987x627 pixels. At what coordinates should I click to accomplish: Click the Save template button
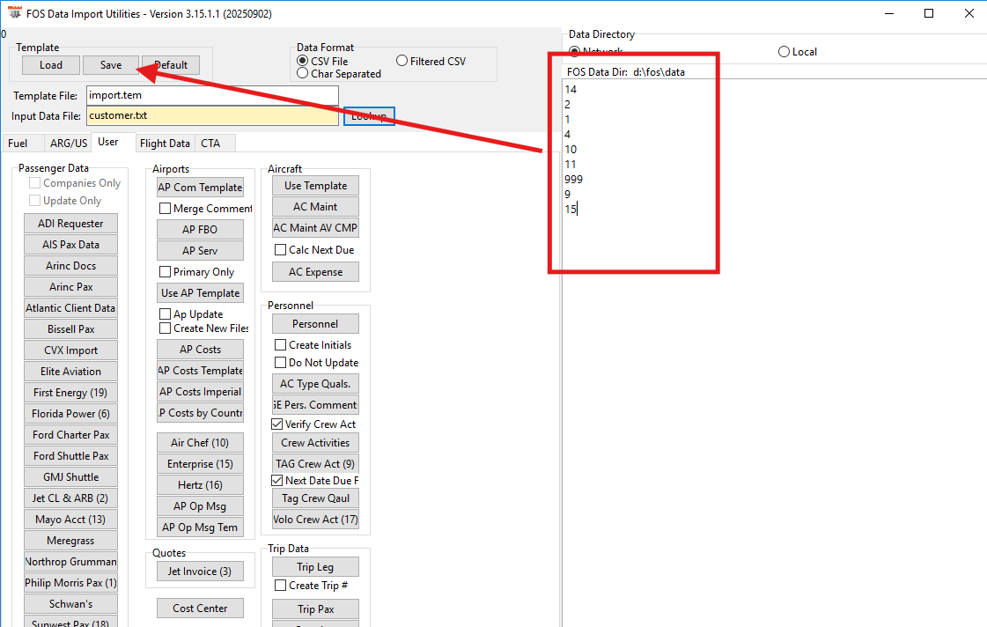(111, 65)
